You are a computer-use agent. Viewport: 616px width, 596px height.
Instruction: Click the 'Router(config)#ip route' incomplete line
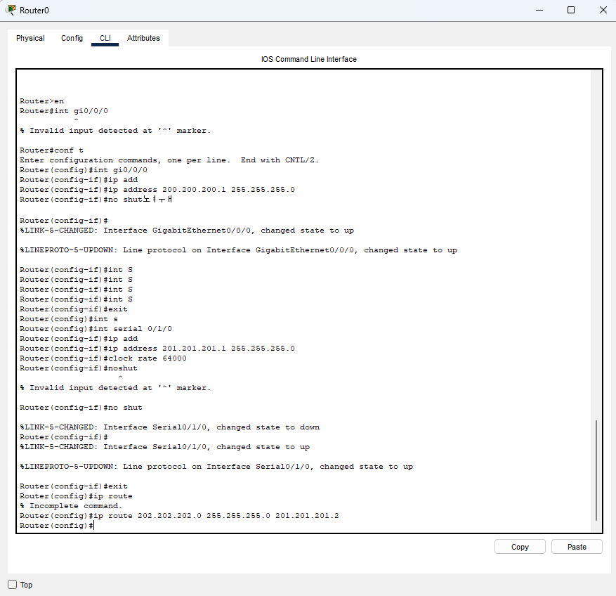pyautogui.click(x=77, y=496)
